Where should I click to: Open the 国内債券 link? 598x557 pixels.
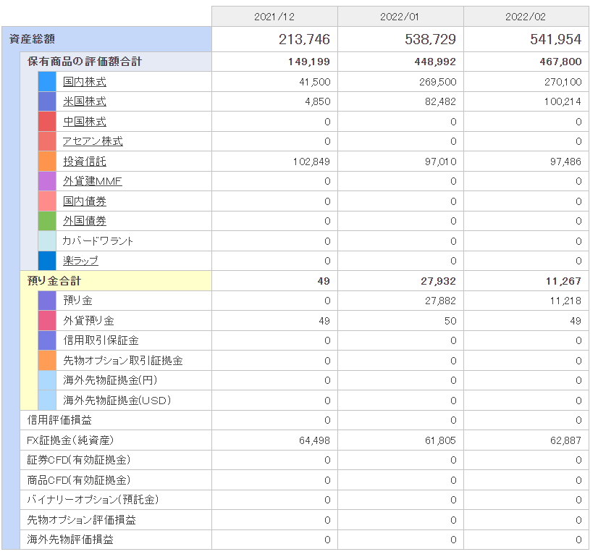[84, 201]
